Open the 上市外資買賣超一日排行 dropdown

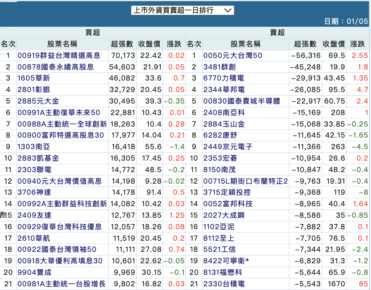183,10
